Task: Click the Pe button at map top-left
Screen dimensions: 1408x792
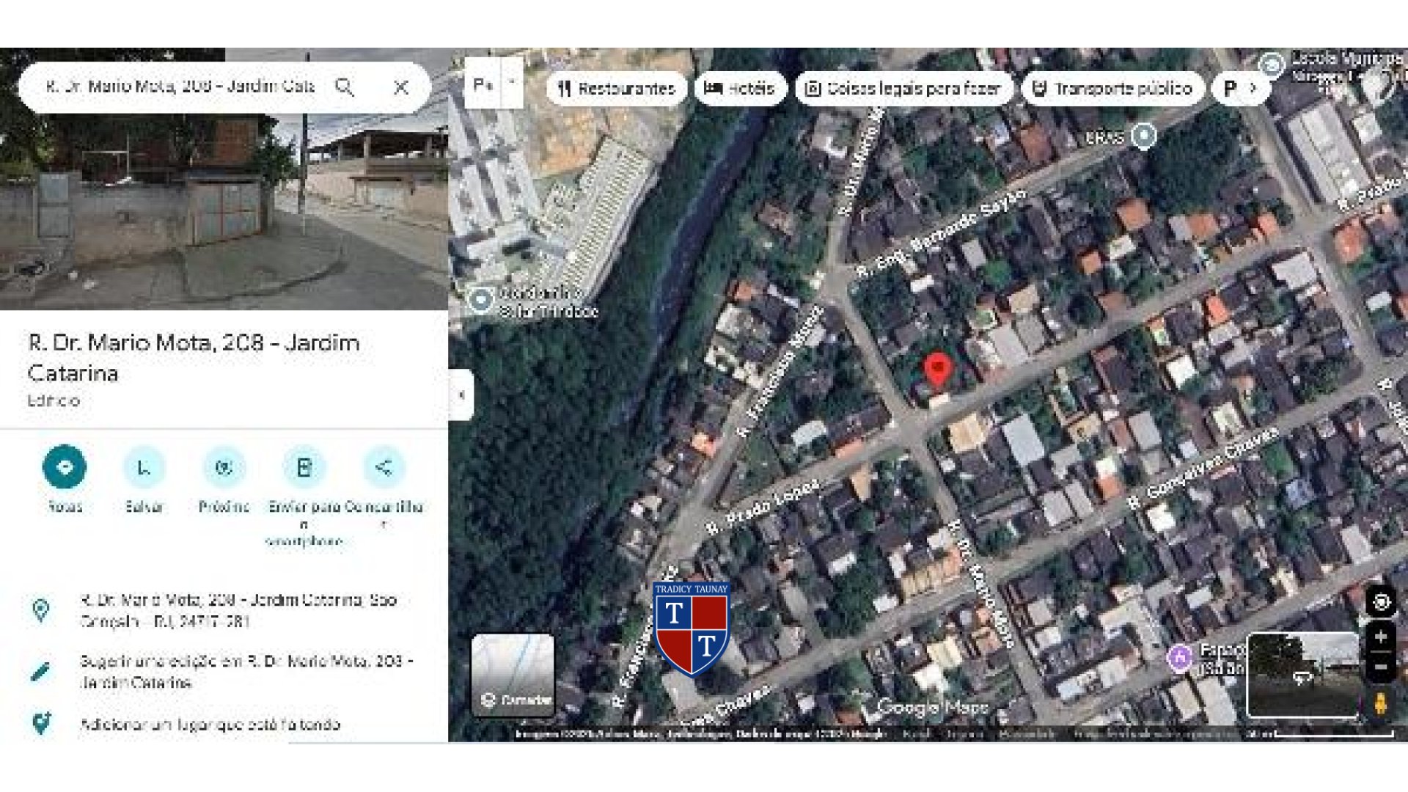Action: pyautogui.click(x=483, y=84)
